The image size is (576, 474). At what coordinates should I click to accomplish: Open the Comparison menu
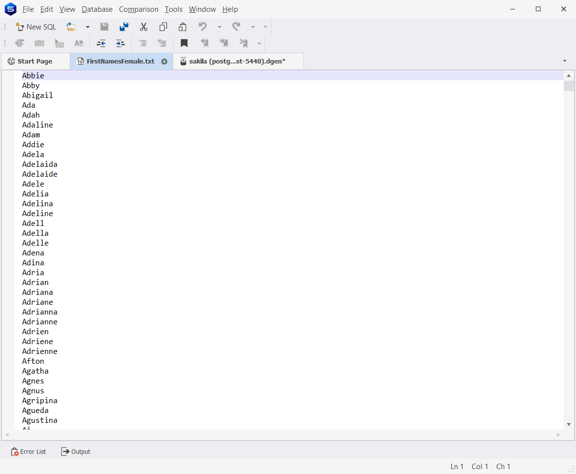coord(139,9)
